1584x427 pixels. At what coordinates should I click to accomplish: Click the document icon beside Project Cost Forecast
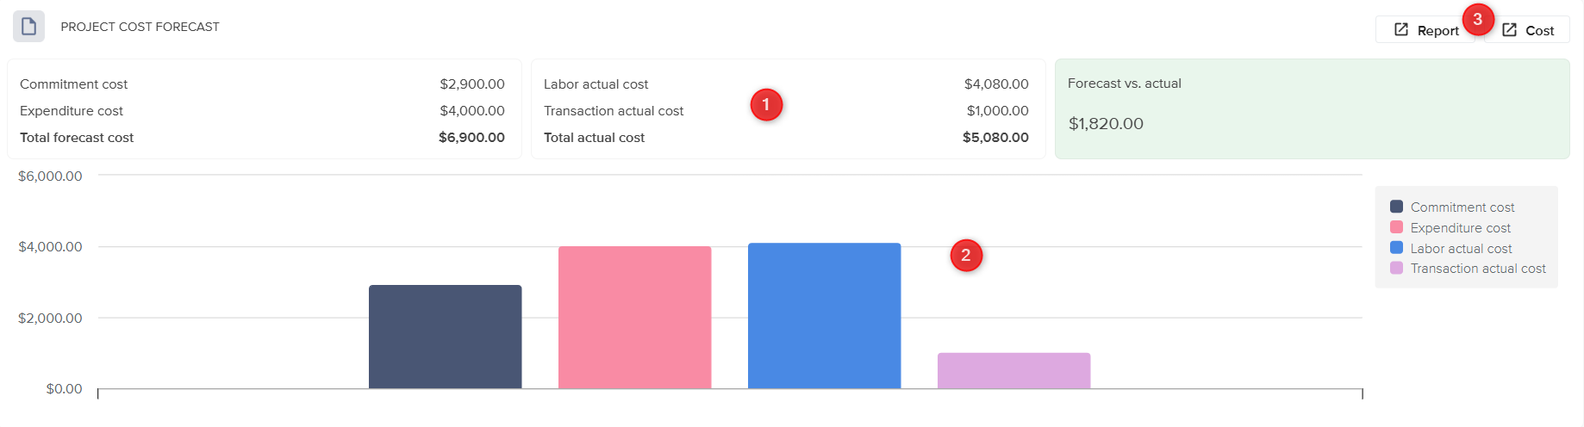[x=28, y=27]
